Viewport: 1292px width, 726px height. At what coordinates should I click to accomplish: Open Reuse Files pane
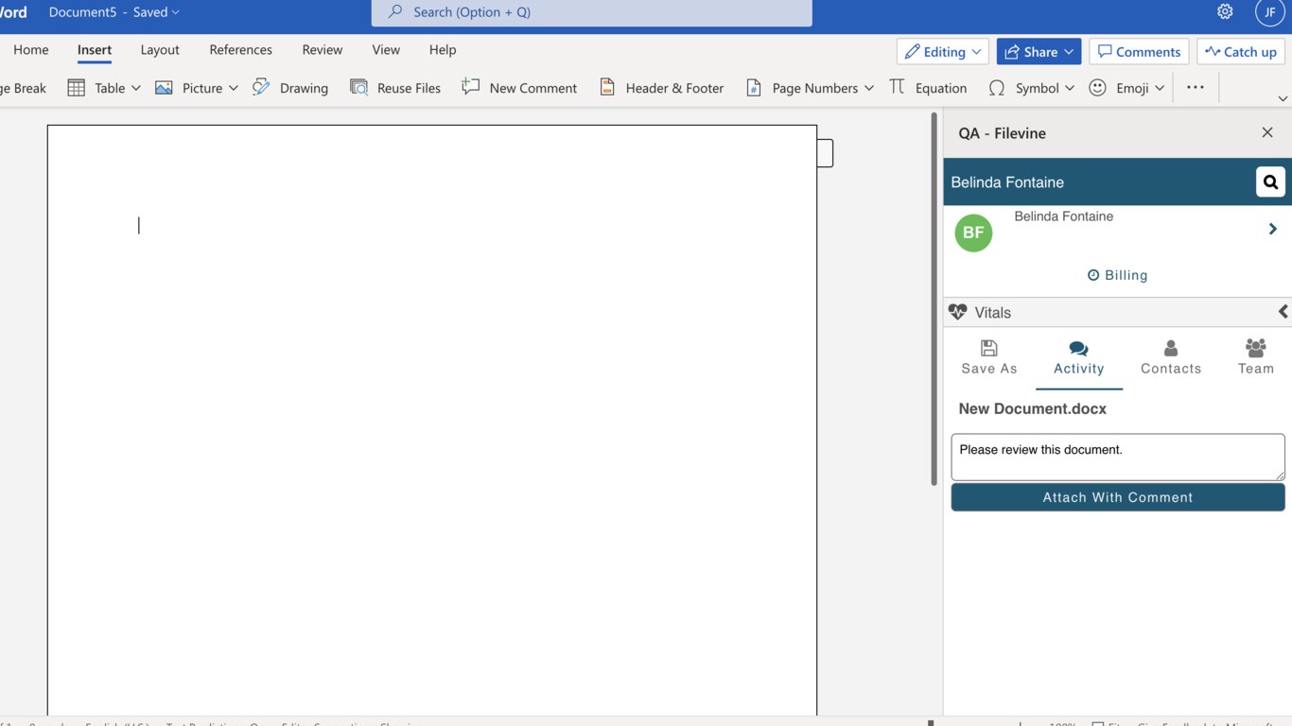click(395, 88)
